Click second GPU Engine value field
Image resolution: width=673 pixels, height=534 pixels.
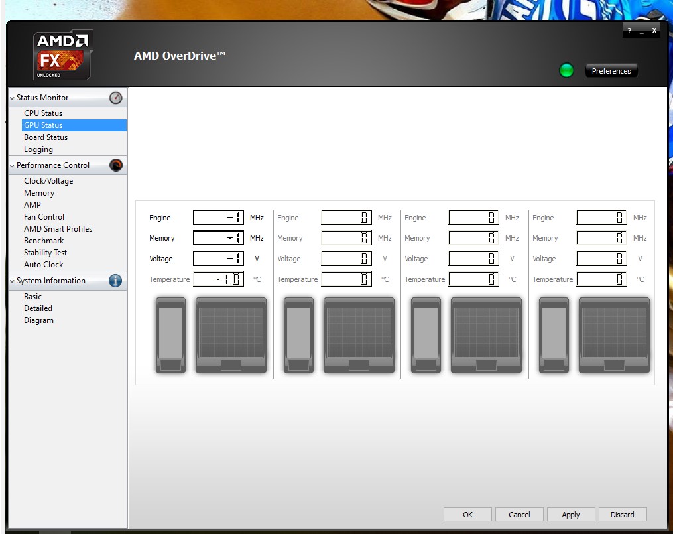click(346, 217)
